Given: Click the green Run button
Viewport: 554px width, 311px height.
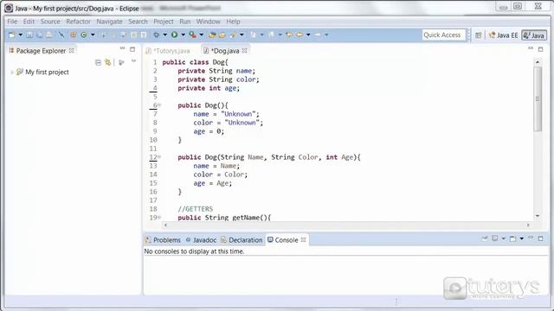Looking at the screenshot, I should pyautogui.click(x=174, y=35).
